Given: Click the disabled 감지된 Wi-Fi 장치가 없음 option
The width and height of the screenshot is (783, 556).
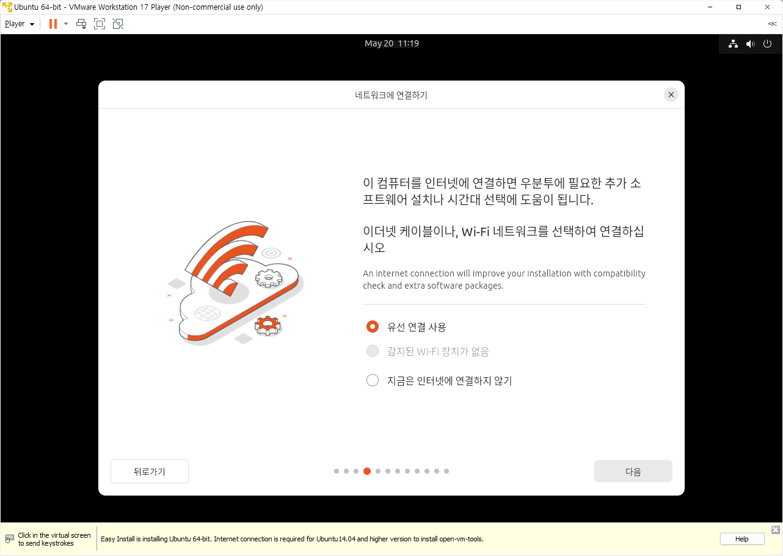Looking at the screenshot, I should click(x=428, y=352).
